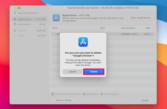The height and width of the screenshot is (109, 167).
Task: Click the Other ellipsis icon
Action: [15, 36]
